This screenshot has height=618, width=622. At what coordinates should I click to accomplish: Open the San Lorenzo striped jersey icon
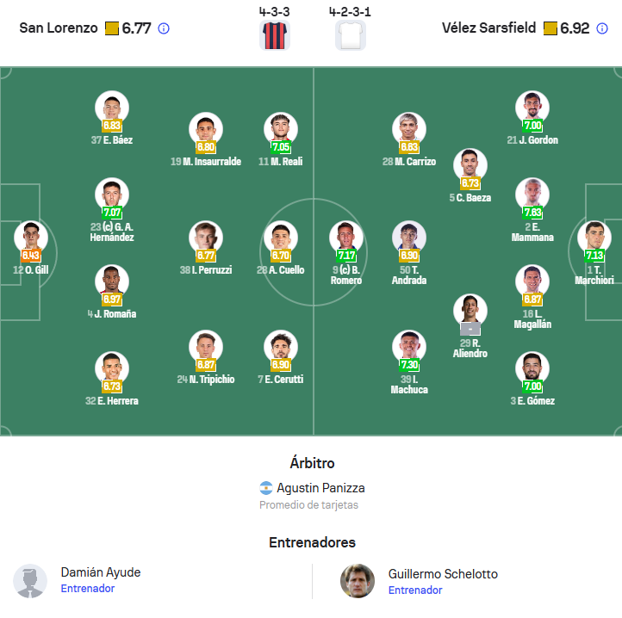coord(275,35)
